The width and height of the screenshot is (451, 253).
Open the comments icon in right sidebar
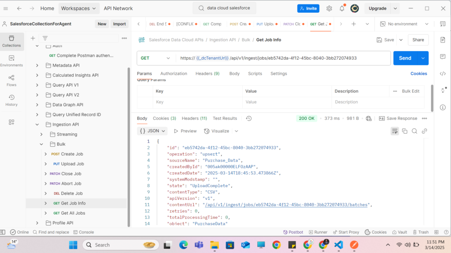443,57
